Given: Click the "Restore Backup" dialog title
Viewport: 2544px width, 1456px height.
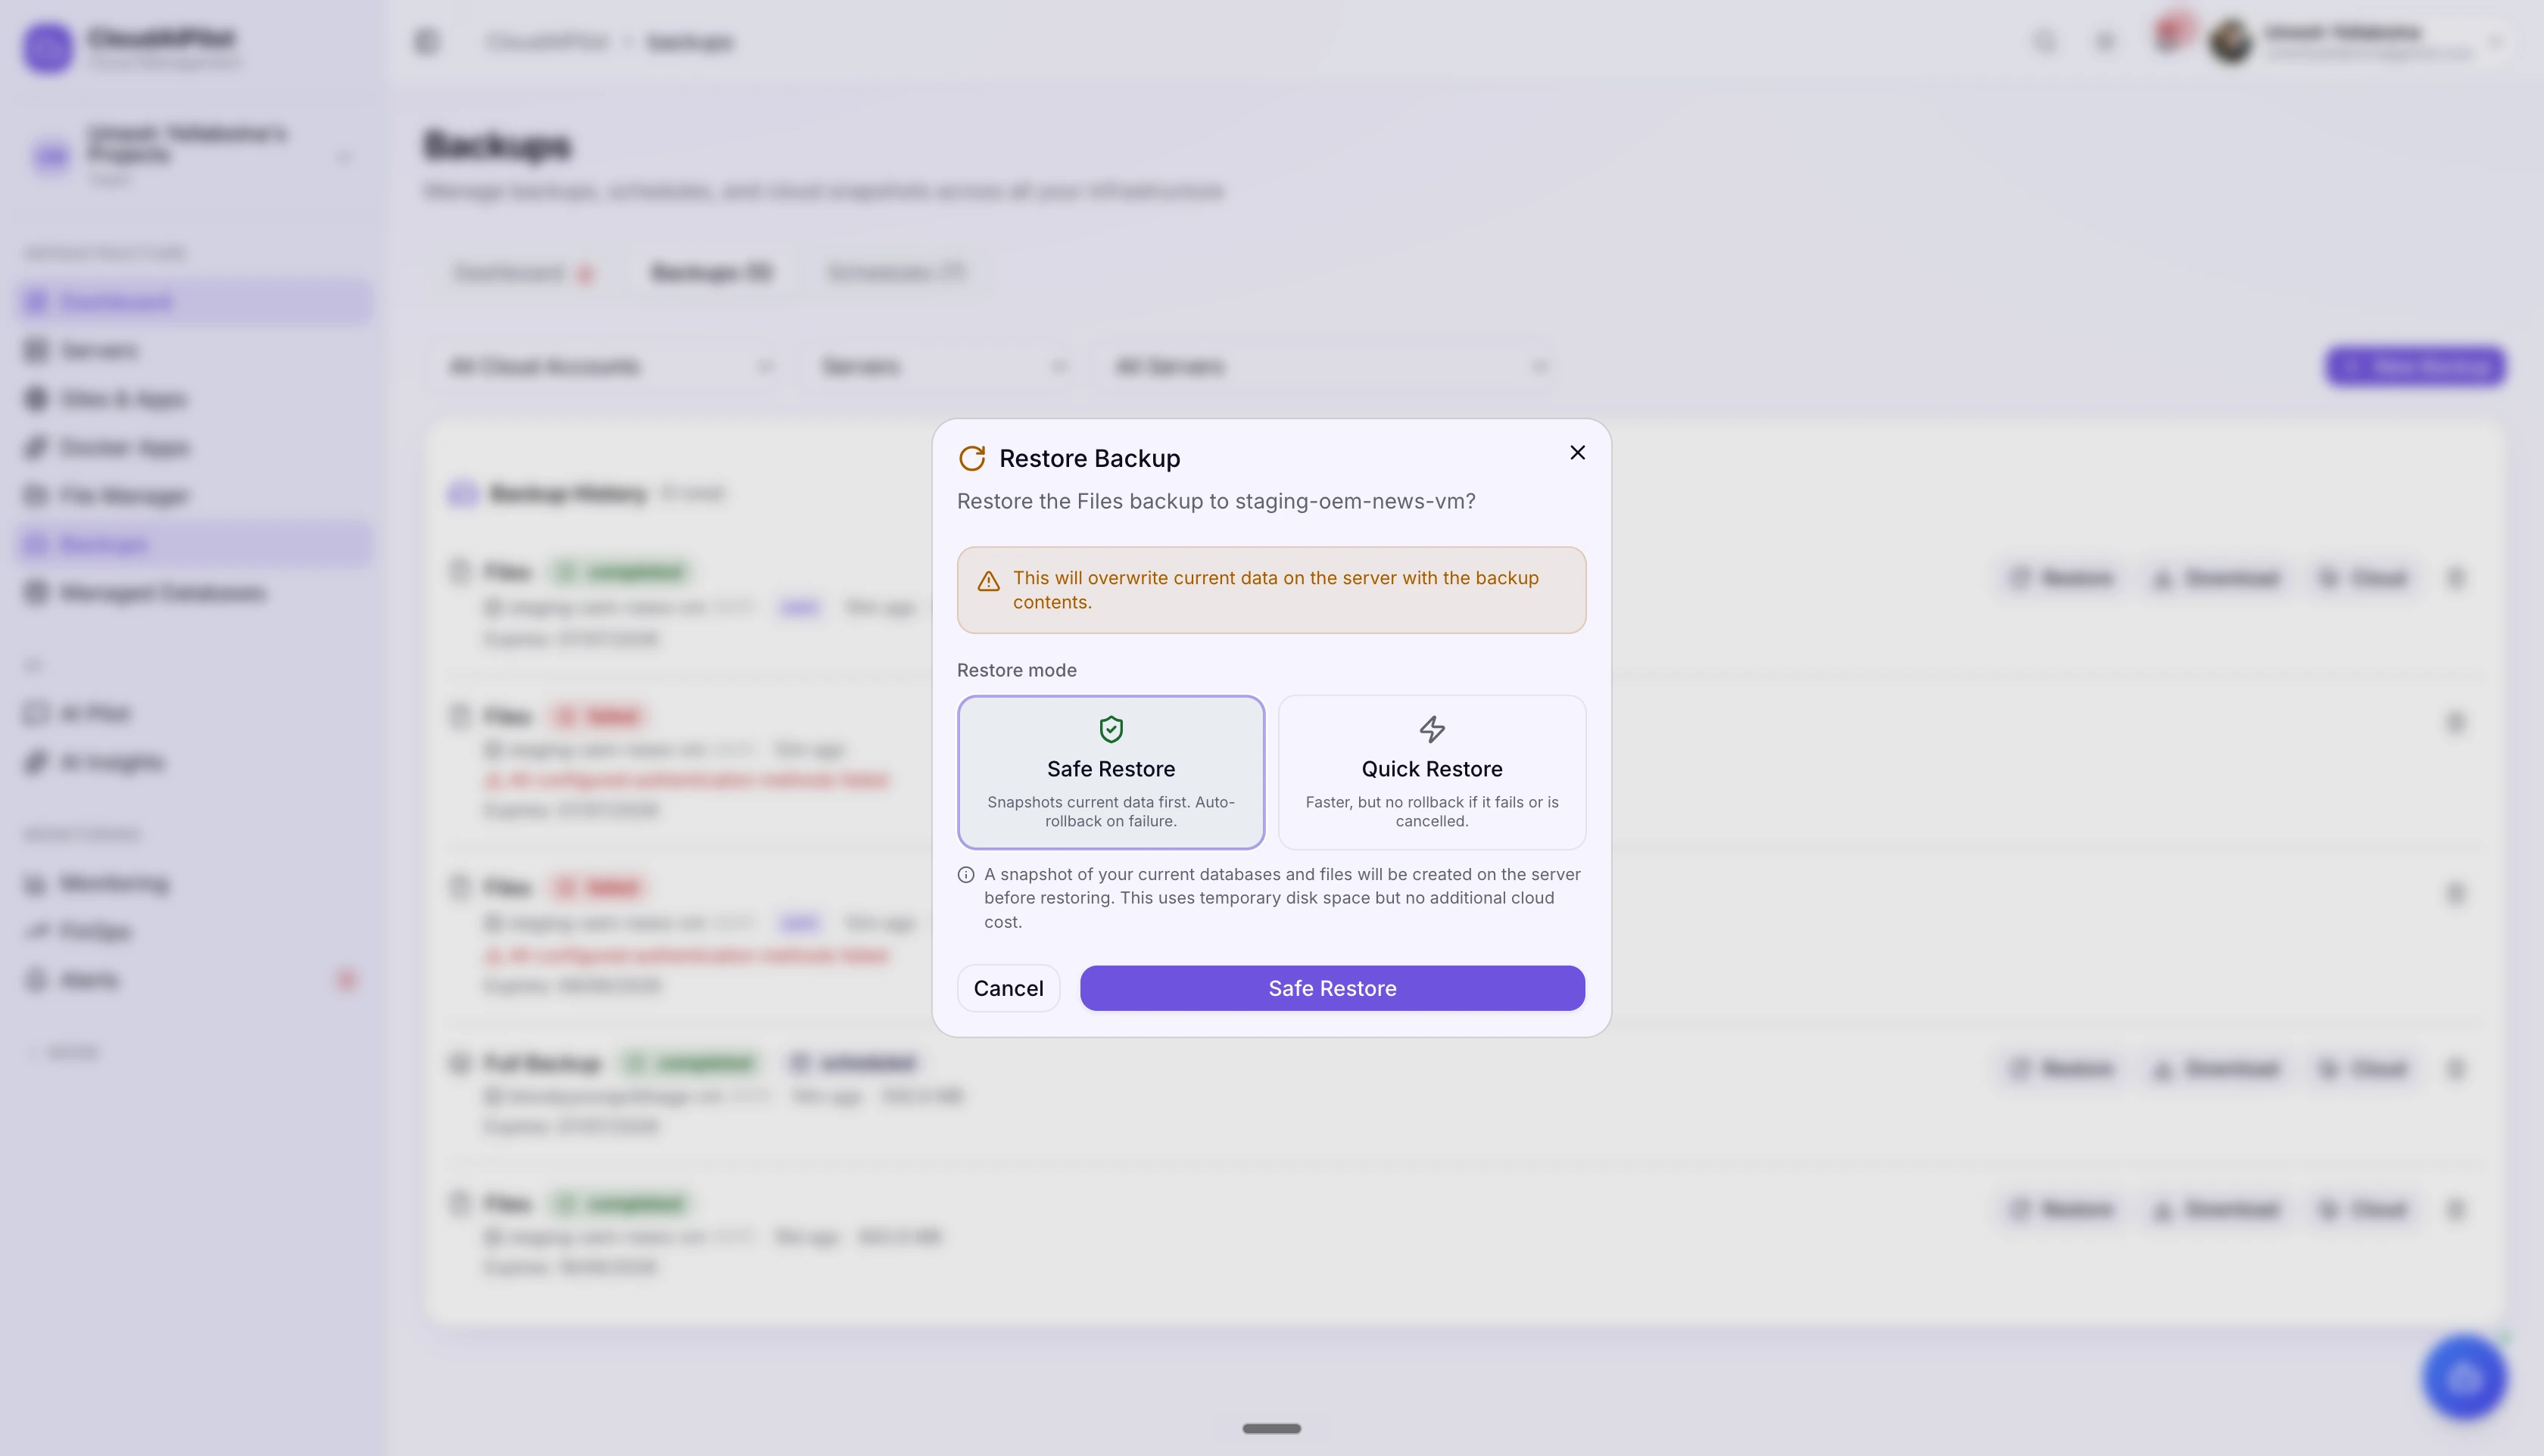Looking at the screenshot, I should [x=1090, y=458].
